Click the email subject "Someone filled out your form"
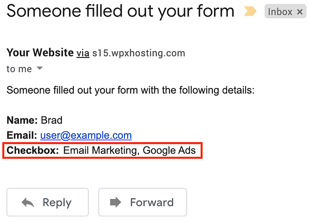Viewport: 309px width, 222px height. tap(120, 11)
